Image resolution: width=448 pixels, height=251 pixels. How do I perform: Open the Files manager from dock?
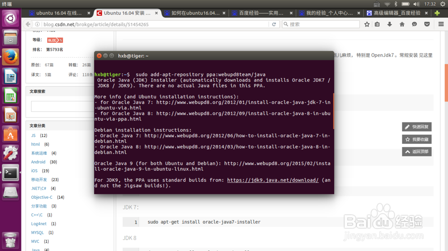coord(11,38)
